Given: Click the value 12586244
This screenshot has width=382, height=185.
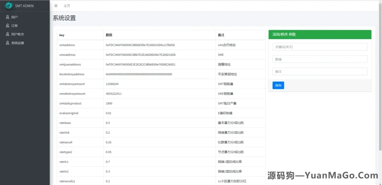Looking at the screenshot, I should (x=112, y=84).
